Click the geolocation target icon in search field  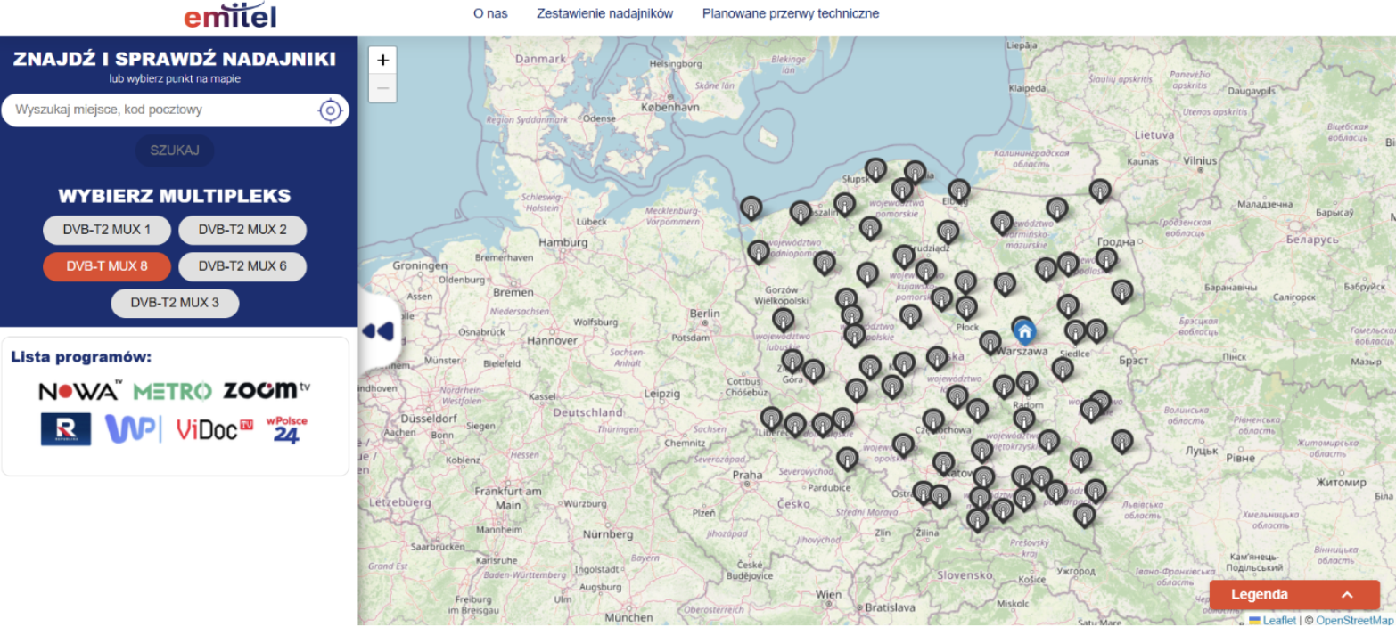coord(330,110)
